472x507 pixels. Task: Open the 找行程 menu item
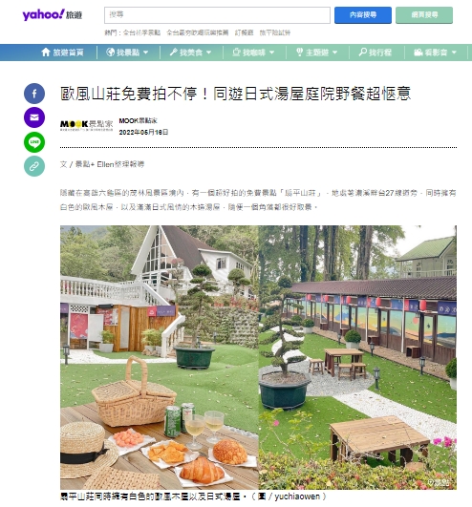coord(375,53)
